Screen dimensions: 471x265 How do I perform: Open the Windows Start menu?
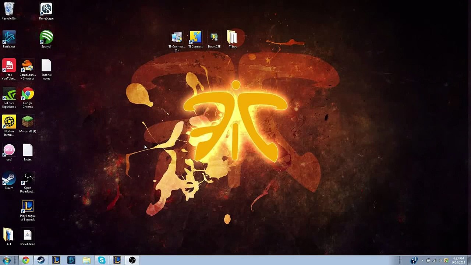coord(7,260)
